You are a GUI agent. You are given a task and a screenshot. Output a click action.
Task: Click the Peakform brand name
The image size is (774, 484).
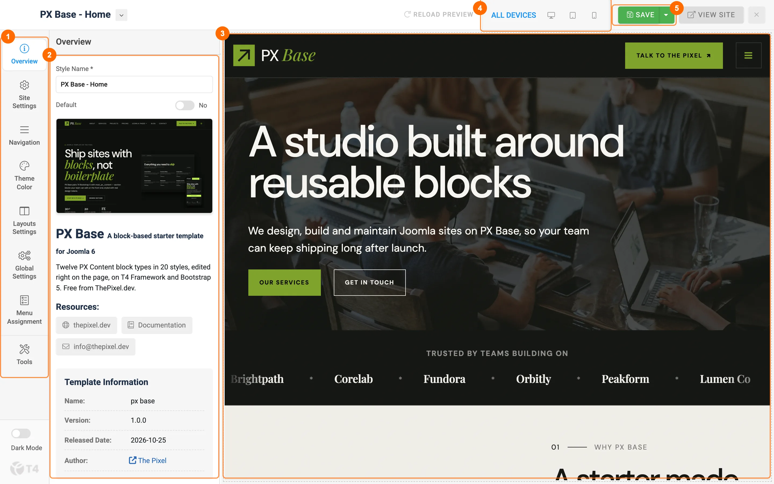(x=625, y=379)
